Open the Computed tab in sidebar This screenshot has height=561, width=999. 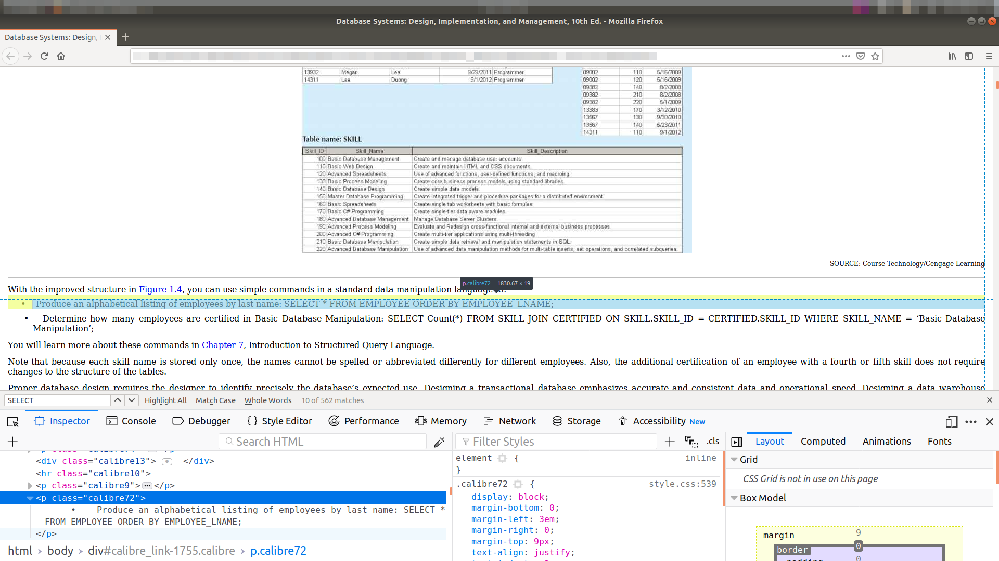(x=823, y=442)
